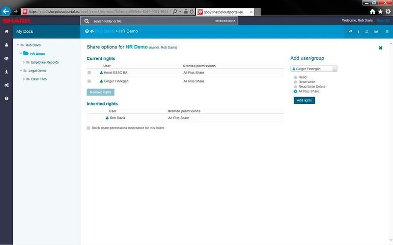Screen dimensions: 393x245
Task: Collapse the Rob Davis tree node
Action: click(18, 45)
